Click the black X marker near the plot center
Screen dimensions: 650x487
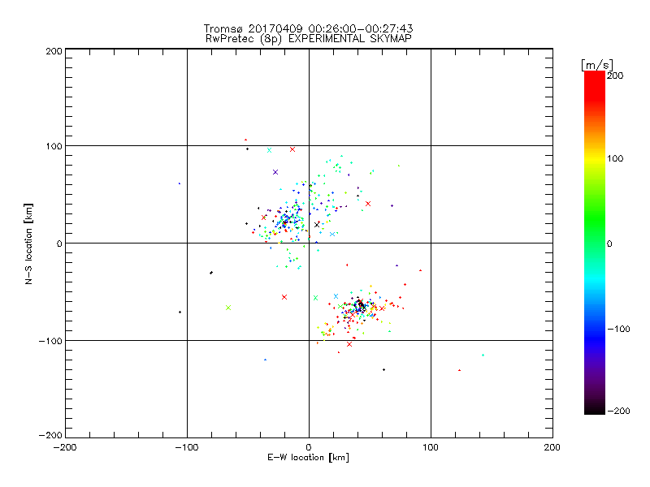pyautogui.click(x=317, y=225)
